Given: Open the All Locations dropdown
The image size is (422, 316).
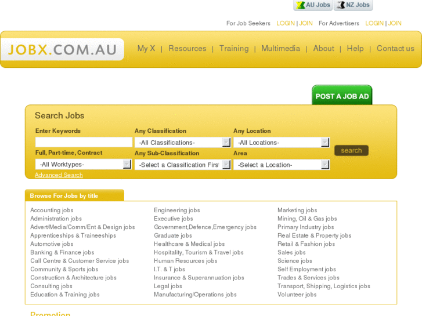Looking at the screenshot, I should tap(282, 143).
